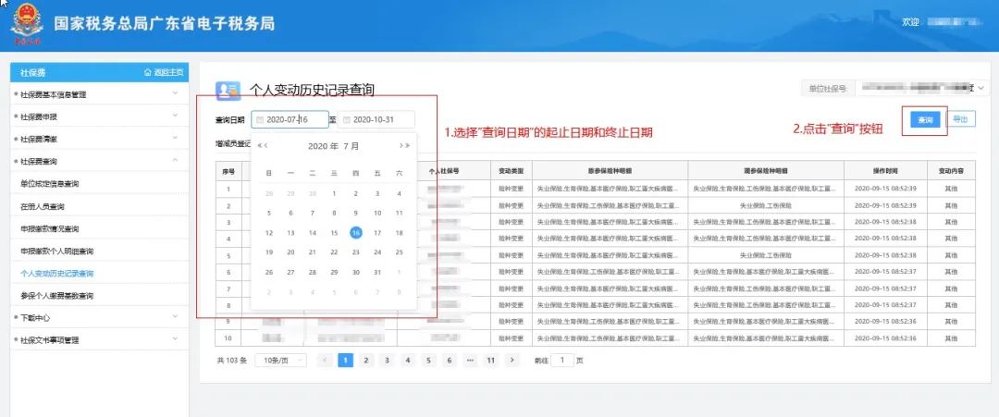Click 变动类型 column header
The width and height of the screenshot is (999, 417).
(x=511, y=171)
